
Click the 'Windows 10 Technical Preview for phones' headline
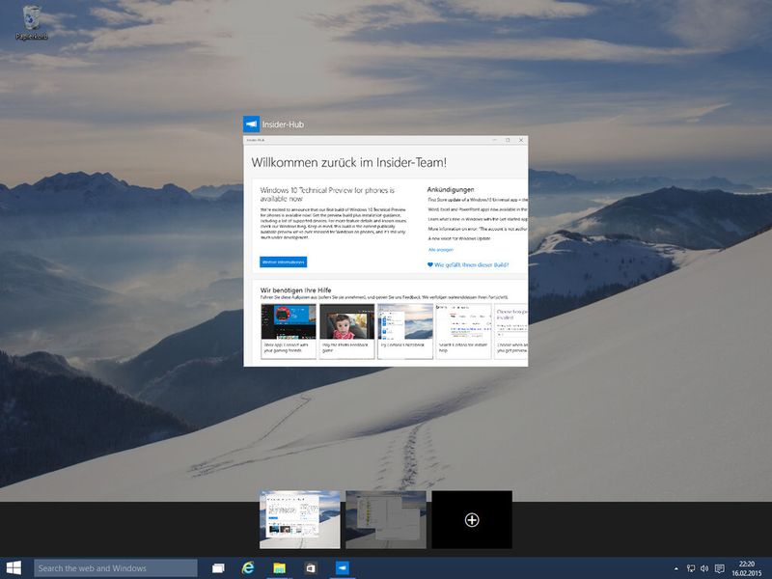pos(327,194)
